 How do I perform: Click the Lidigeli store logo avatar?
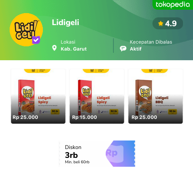click(26, 30)
